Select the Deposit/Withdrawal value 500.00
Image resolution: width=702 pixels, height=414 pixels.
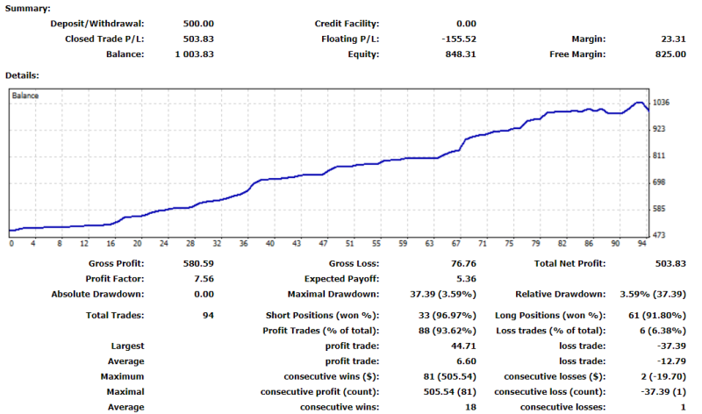click(197, 24)
